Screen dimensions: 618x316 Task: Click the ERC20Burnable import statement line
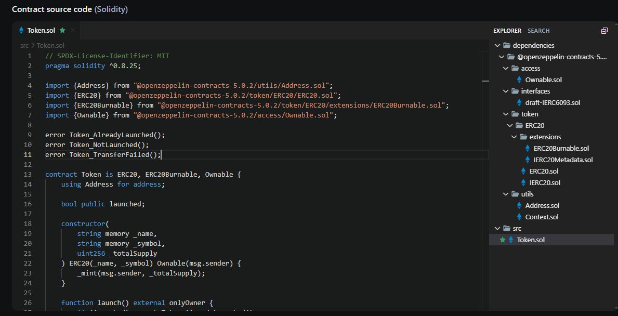coord(247,105)
